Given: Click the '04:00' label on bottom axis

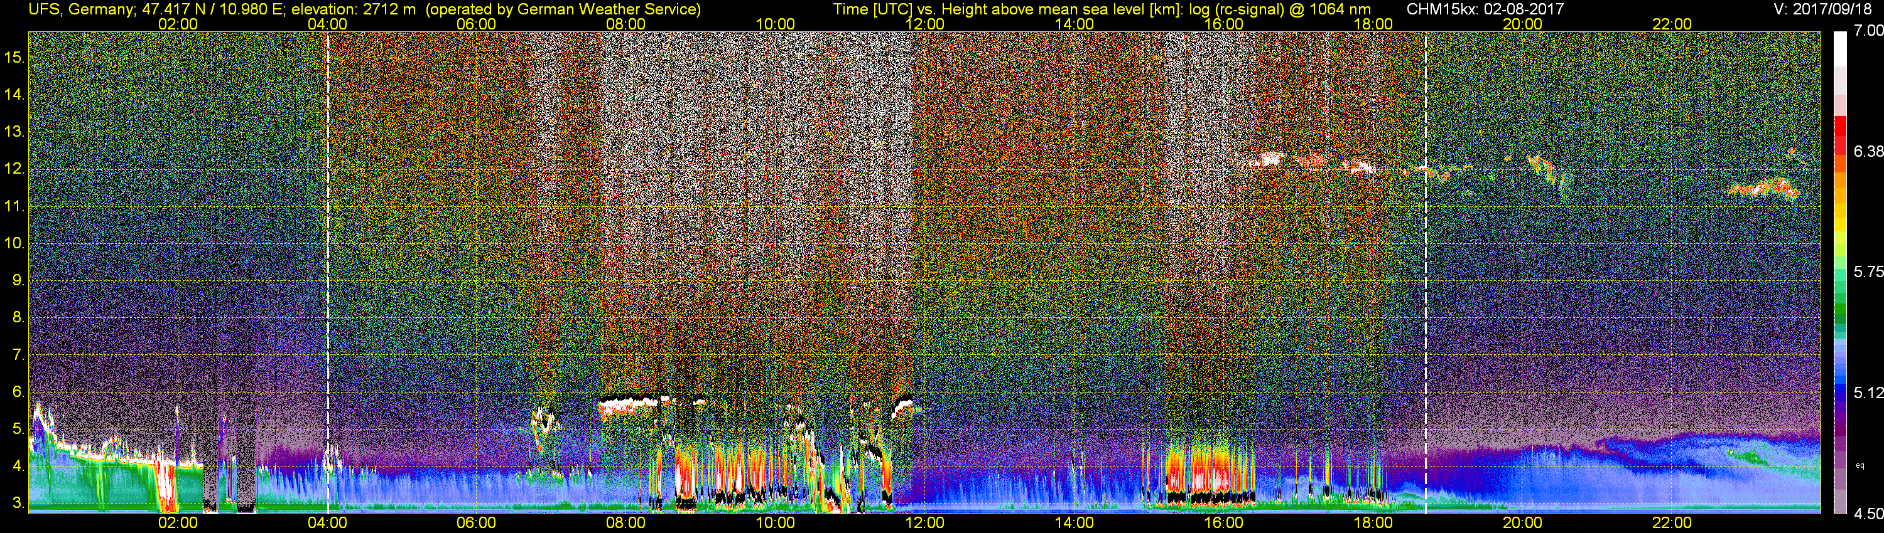Looking at the screenshot, I should point(327,523).
